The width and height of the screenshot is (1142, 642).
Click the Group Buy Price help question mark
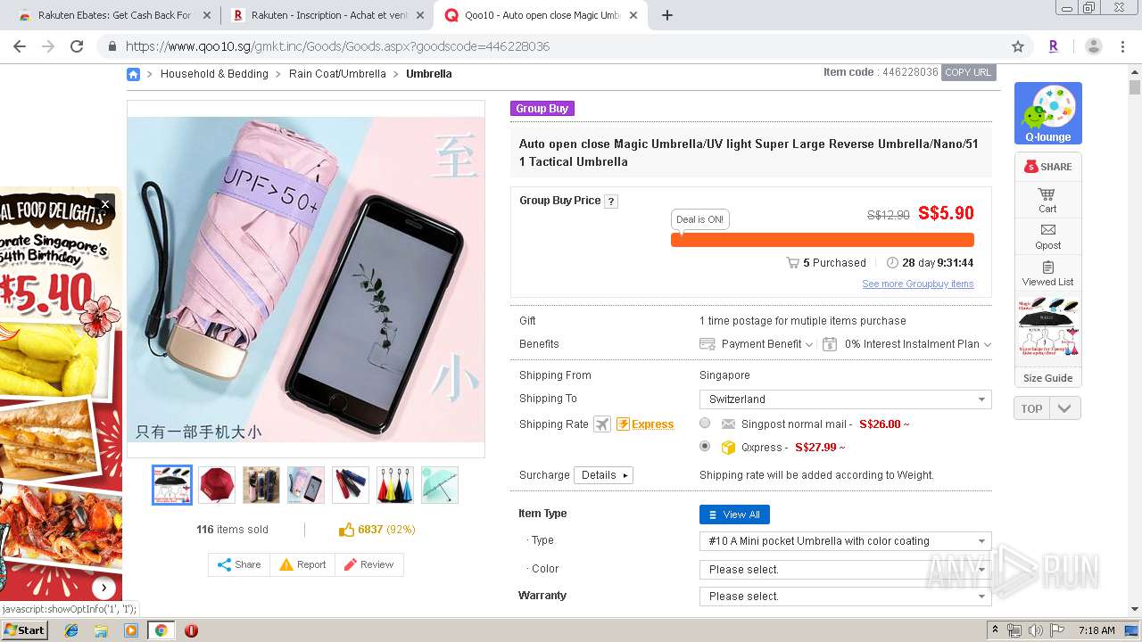[611, 202]
